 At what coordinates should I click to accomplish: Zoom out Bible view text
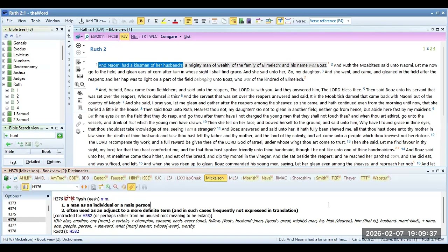click(82, 84)
